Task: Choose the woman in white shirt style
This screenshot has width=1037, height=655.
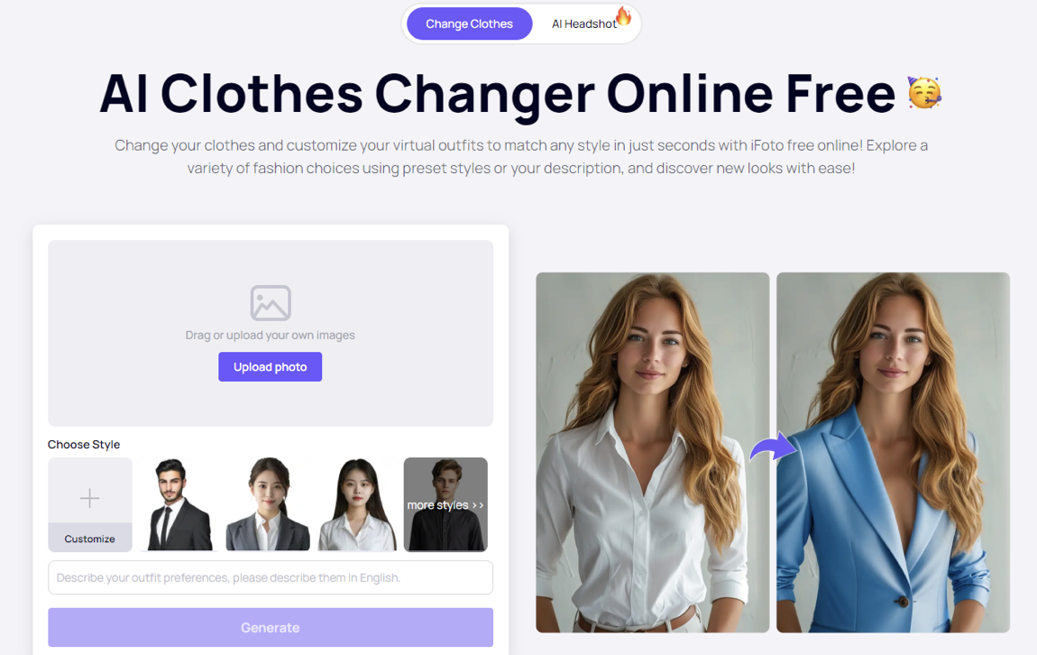Action: coord(357,504)
